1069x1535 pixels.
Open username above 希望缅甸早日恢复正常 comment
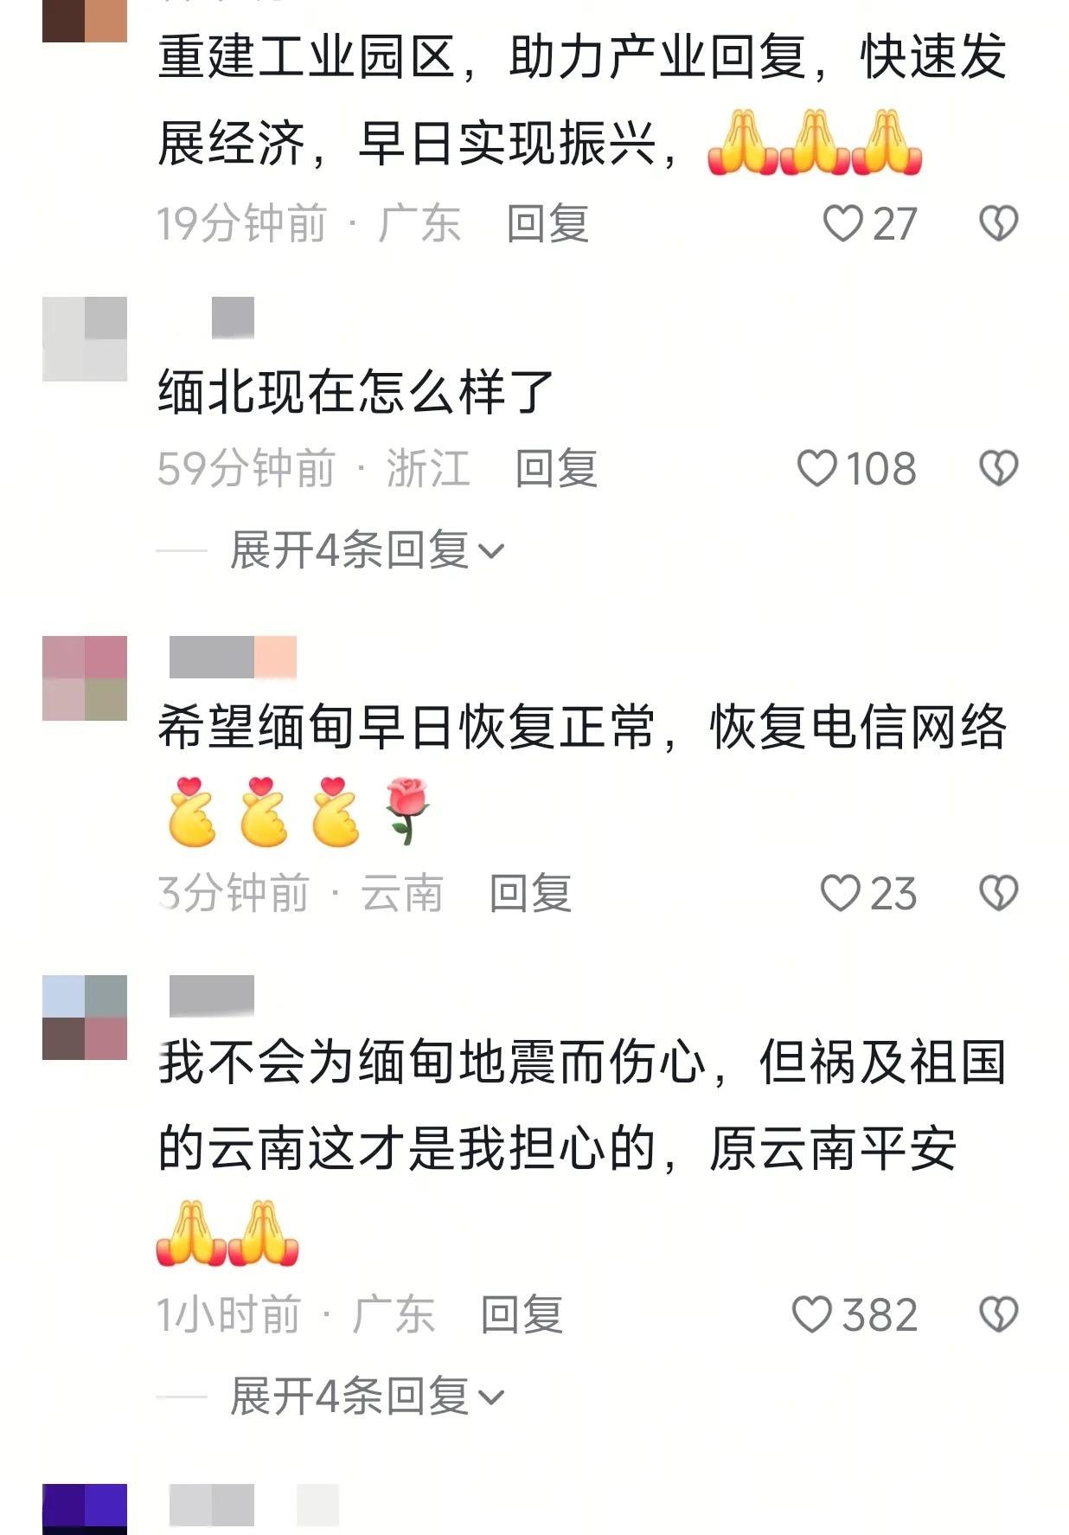(x=233, y=657)
